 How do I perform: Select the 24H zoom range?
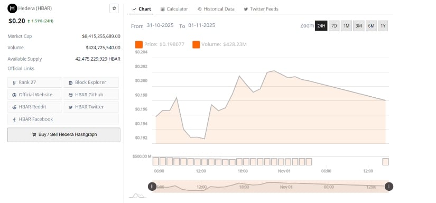click(x=321, y=26)
